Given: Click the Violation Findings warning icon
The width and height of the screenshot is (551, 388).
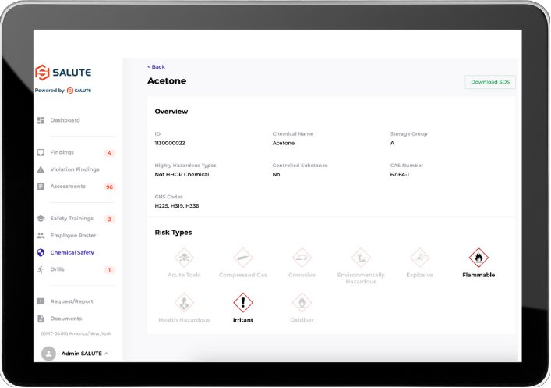Looking at the screenshot, I should point(41,169).
